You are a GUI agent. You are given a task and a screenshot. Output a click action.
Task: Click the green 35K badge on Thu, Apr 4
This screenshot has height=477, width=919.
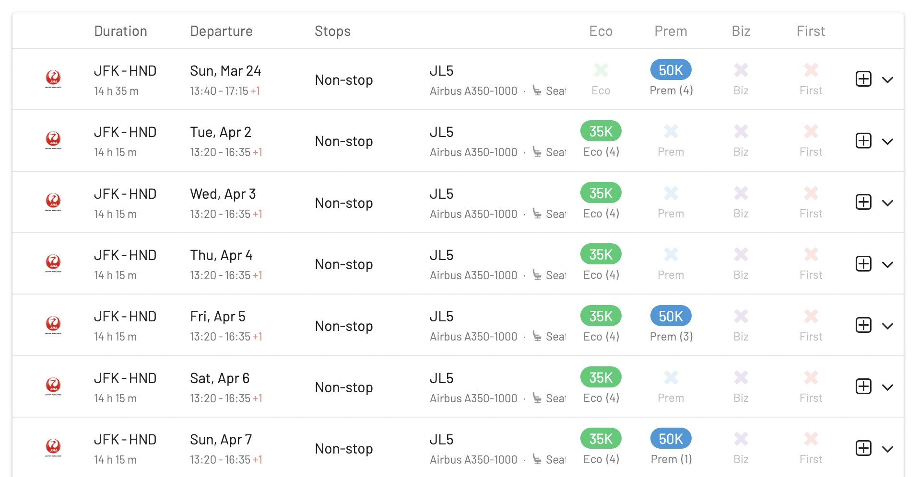click(601, 254)
